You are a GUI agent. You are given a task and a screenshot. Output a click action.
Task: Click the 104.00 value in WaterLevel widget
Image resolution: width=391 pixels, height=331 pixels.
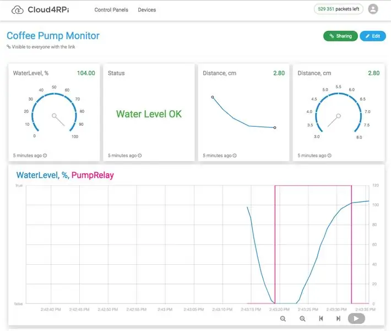(86, 73)
